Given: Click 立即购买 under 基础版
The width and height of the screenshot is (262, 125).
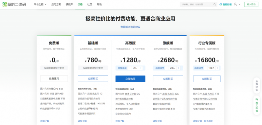Looking at the screenshot, I should click(93, 79).
